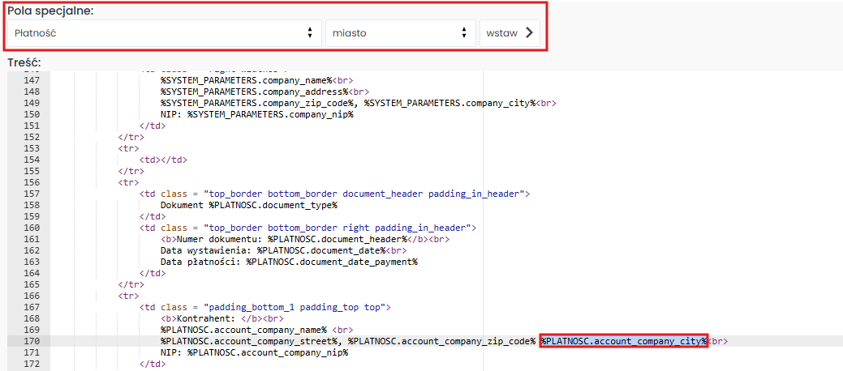
Task: Click the wstaw insert button
Action: 510,33
